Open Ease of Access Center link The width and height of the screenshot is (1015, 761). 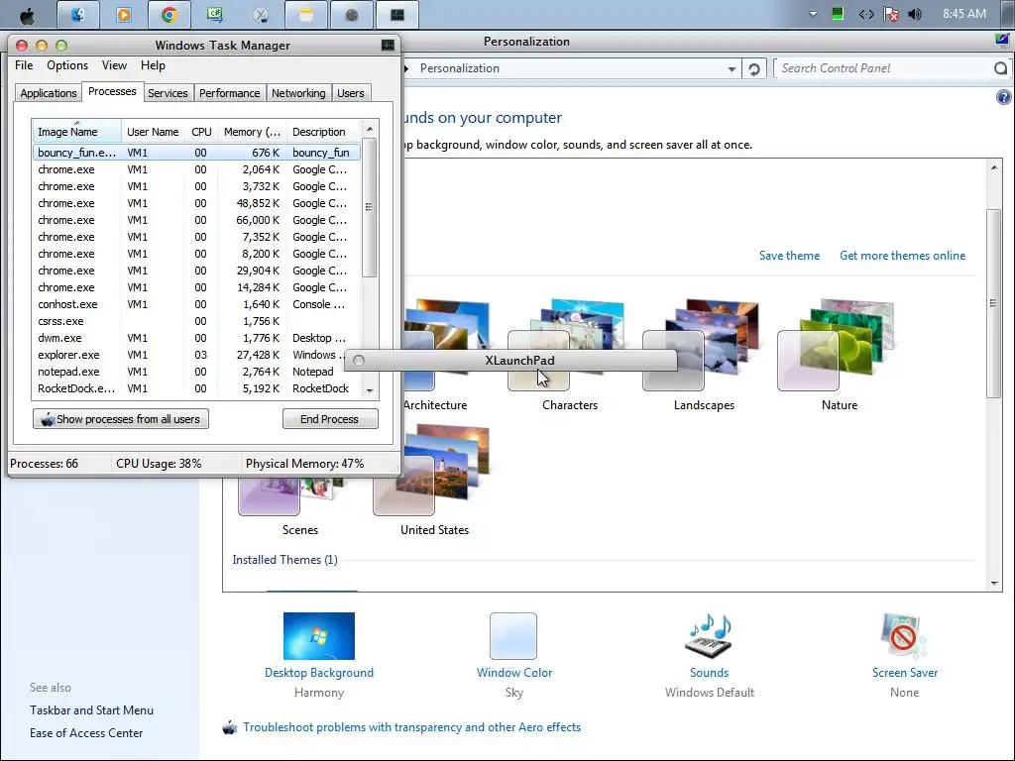coord(86,733)
